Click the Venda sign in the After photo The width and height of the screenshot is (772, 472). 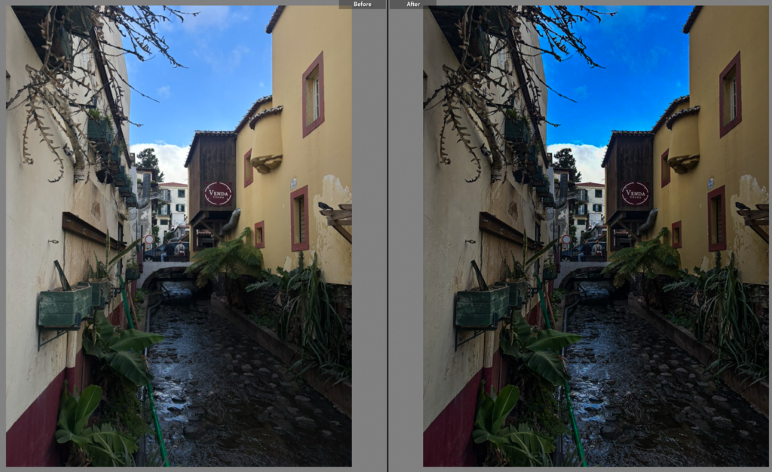(635, 193)
